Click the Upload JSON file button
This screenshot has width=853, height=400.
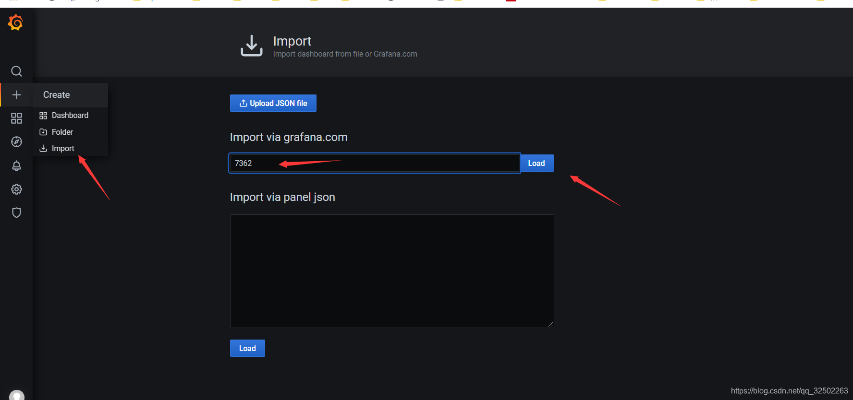coord(273,103)
